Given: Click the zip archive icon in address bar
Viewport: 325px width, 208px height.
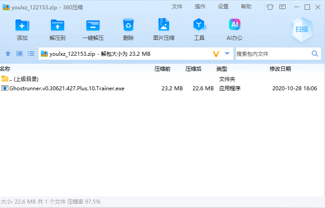Looking at the screenshot, I should (44, 54).
